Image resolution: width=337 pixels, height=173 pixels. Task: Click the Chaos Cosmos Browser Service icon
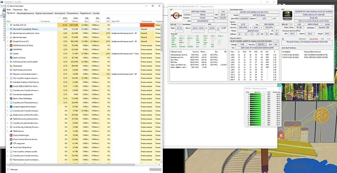11,139
